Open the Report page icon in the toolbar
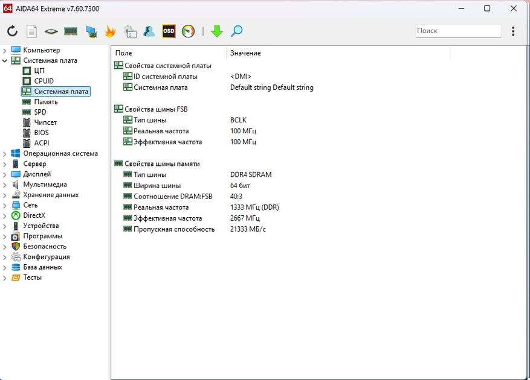Image resolution: width=530 pixels, height=380 pixels. (x=31, y=31)
